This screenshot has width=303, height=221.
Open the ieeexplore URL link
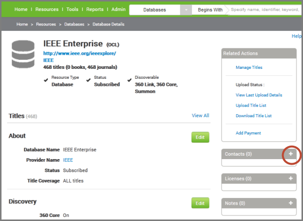79,53
